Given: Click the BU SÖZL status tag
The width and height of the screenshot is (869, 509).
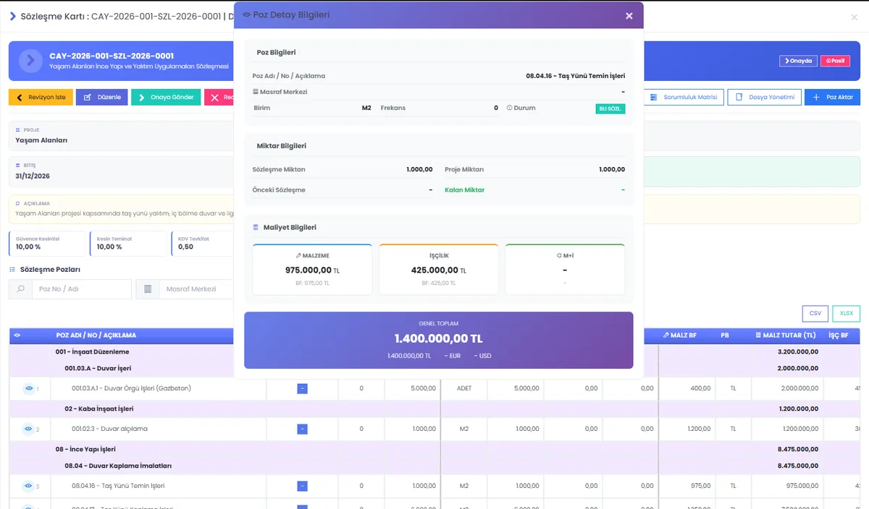Looking at the screenshot, I should coord(610,108).
